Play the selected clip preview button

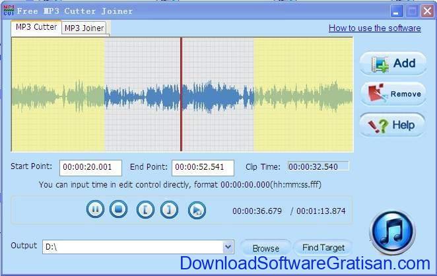coord(197,210)
